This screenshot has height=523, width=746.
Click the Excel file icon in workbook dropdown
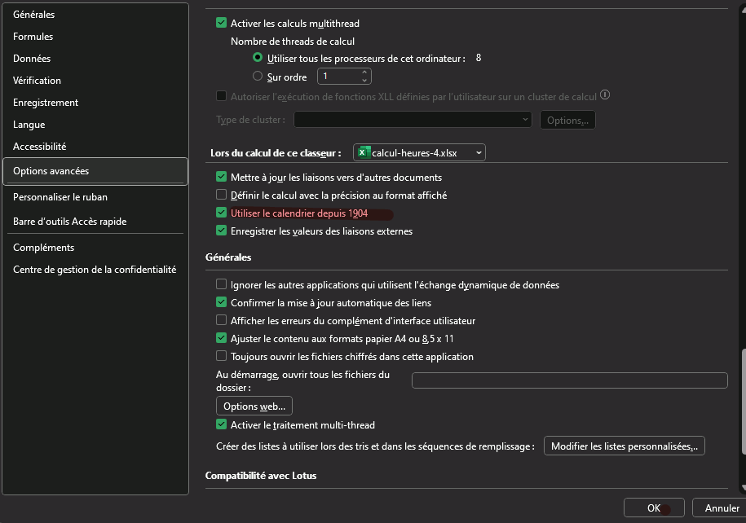point(364,152)
